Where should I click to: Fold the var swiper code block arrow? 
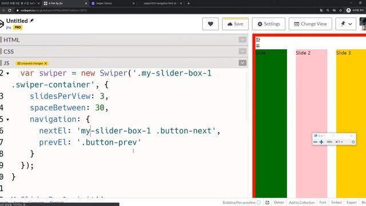7,74
